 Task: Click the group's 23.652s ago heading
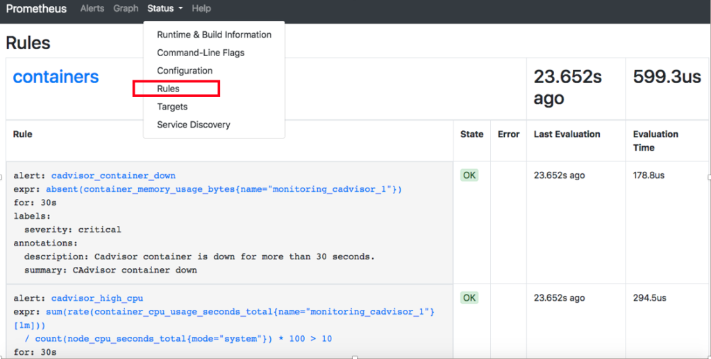[x=568, y=87]
